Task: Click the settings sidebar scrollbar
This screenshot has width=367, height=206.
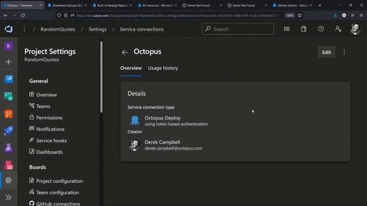Action: [101, 77]
